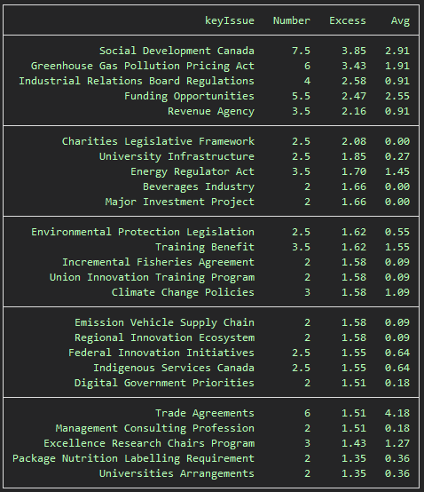Select the Social Development Canada row label

(x=177, y=51)
